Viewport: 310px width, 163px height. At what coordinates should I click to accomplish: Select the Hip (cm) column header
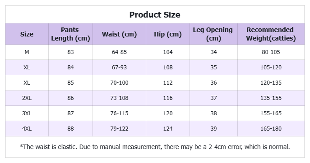168,34
